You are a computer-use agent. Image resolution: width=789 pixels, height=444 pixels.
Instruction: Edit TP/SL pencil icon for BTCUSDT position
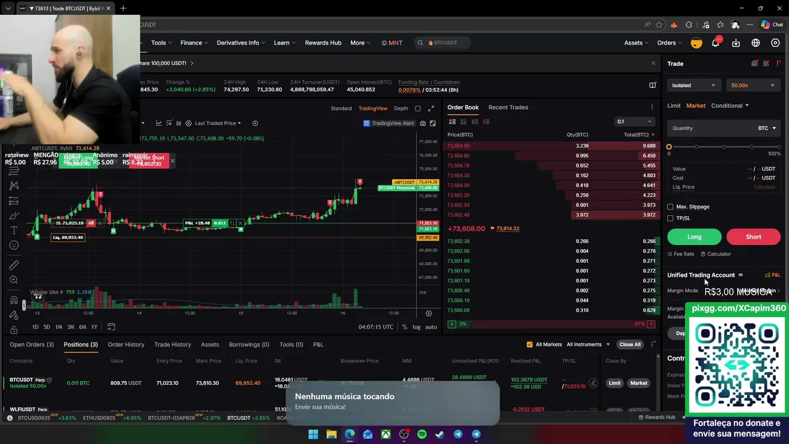(x=593, y=383)
